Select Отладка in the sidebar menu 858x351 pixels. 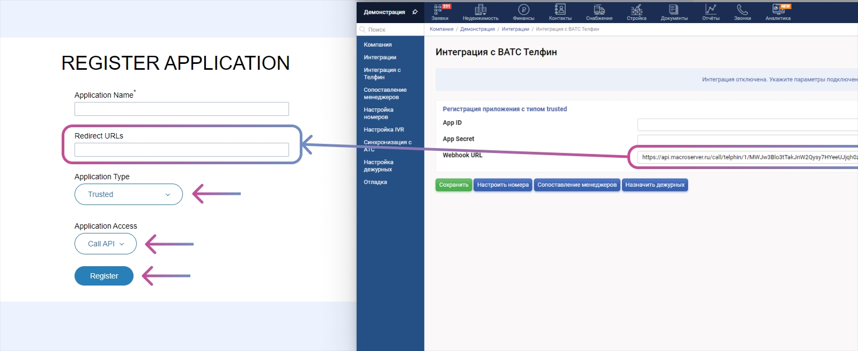pos(375,182)
